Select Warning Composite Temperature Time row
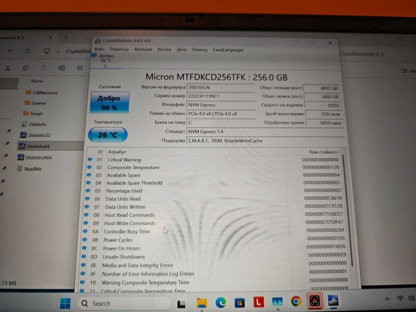The width and height of the screenshot is (416, 312). click(214, 282)
